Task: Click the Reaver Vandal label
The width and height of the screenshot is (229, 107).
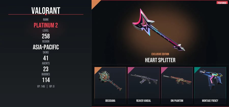Action: coord(144,101)
